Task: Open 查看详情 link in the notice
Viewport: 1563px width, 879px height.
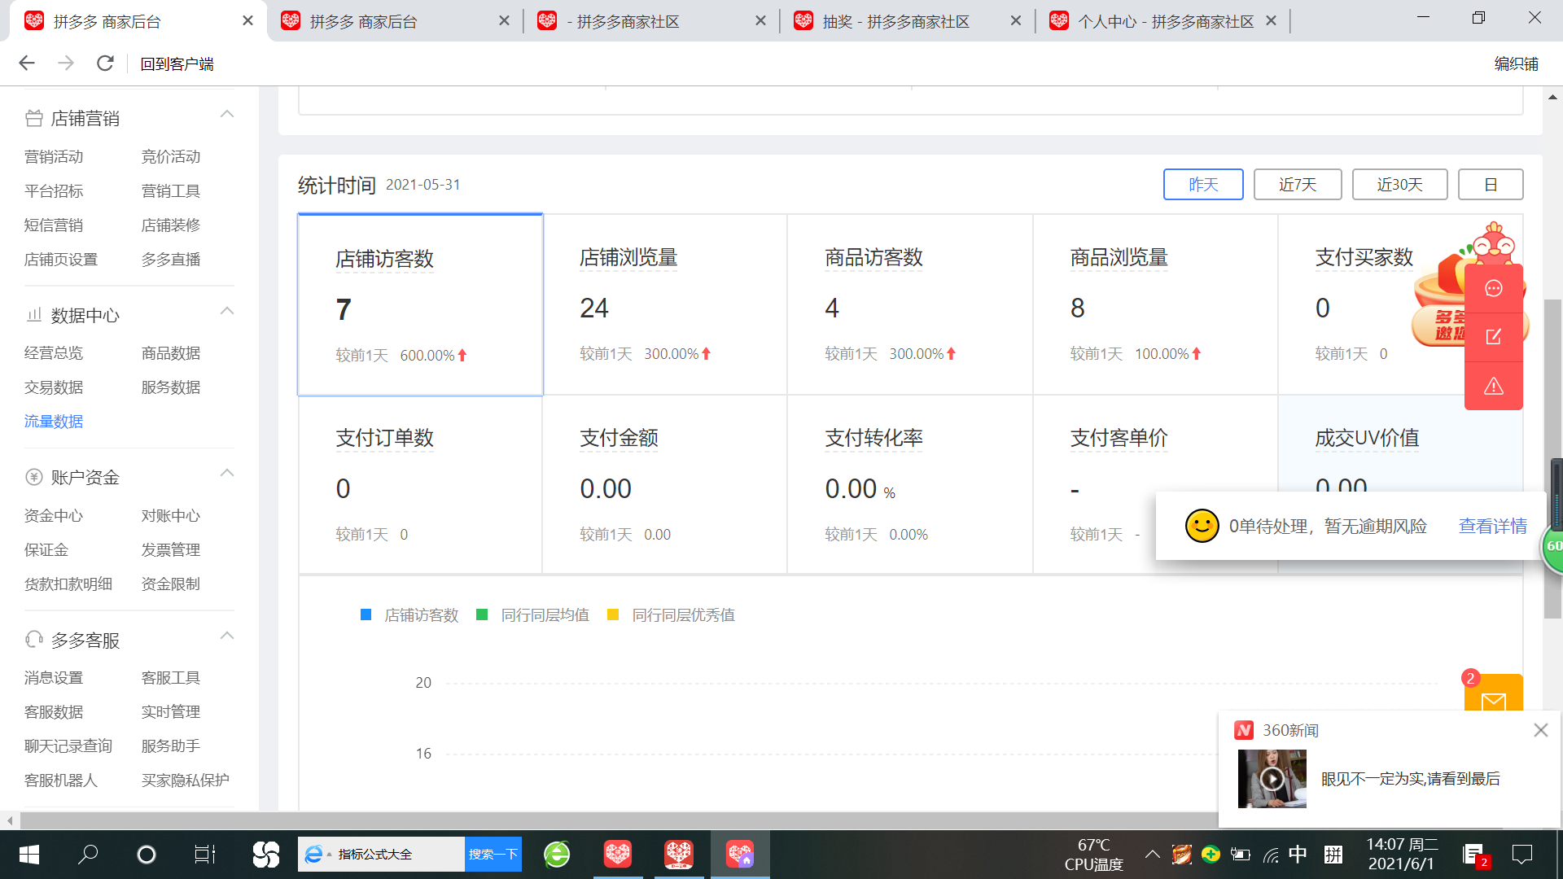Action: coord(1493,527)
